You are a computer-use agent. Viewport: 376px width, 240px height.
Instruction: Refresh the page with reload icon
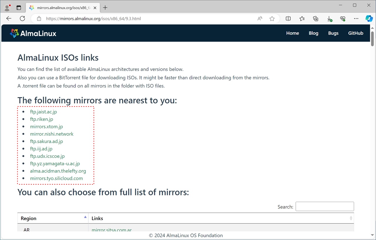point(22,19)
